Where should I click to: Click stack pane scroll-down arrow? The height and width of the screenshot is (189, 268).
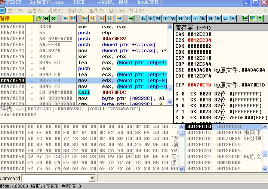tap(265, 169)
